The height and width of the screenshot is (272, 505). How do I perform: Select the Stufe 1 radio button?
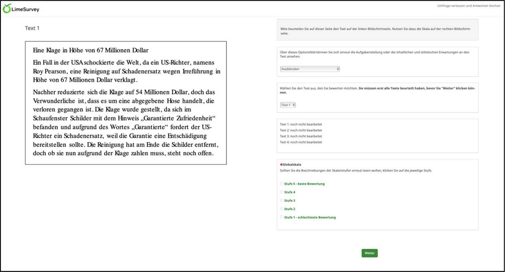[281, 217]
